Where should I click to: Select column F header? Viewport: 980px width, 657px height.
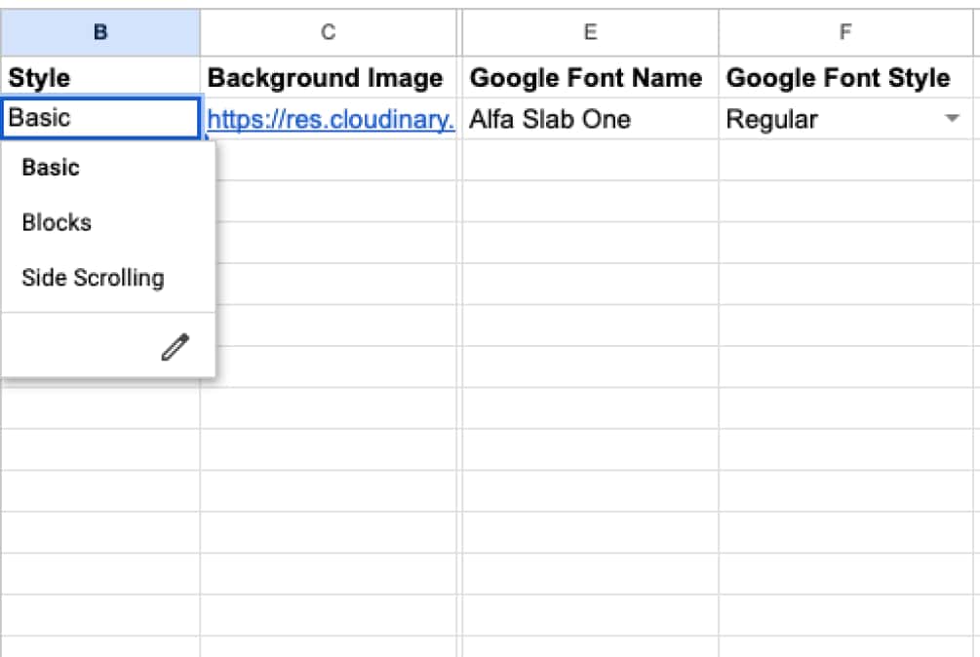click(845, 32)
